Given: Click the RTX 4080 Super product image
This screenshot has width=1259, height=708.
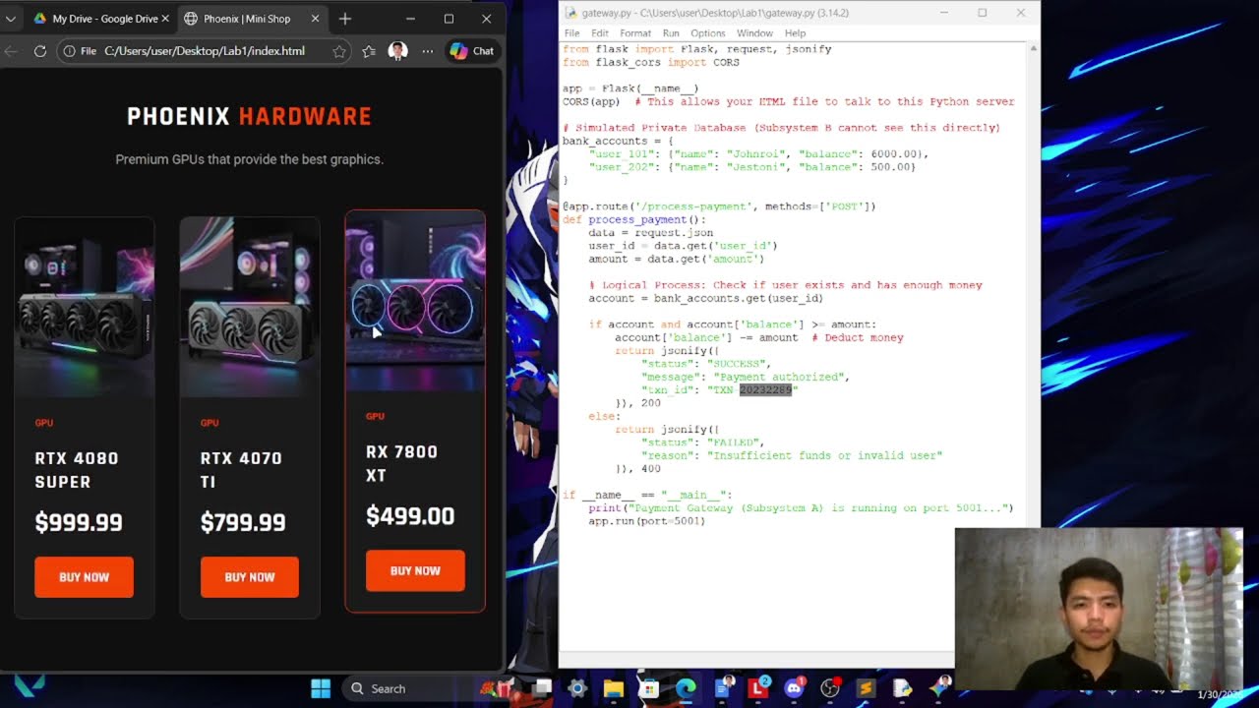Looking at the screenshot, I should click(85, 307).
